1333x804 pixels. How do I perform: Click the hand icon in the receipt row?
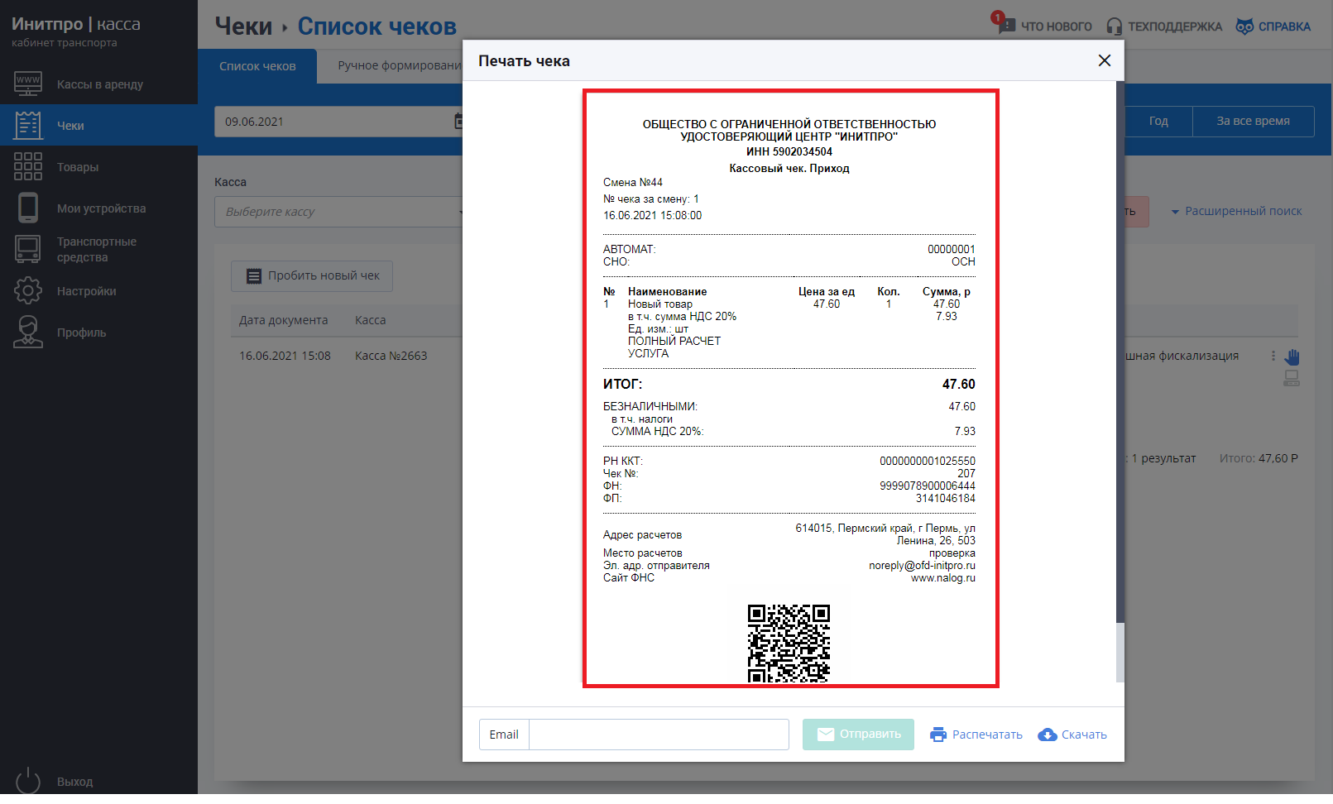1292,357
